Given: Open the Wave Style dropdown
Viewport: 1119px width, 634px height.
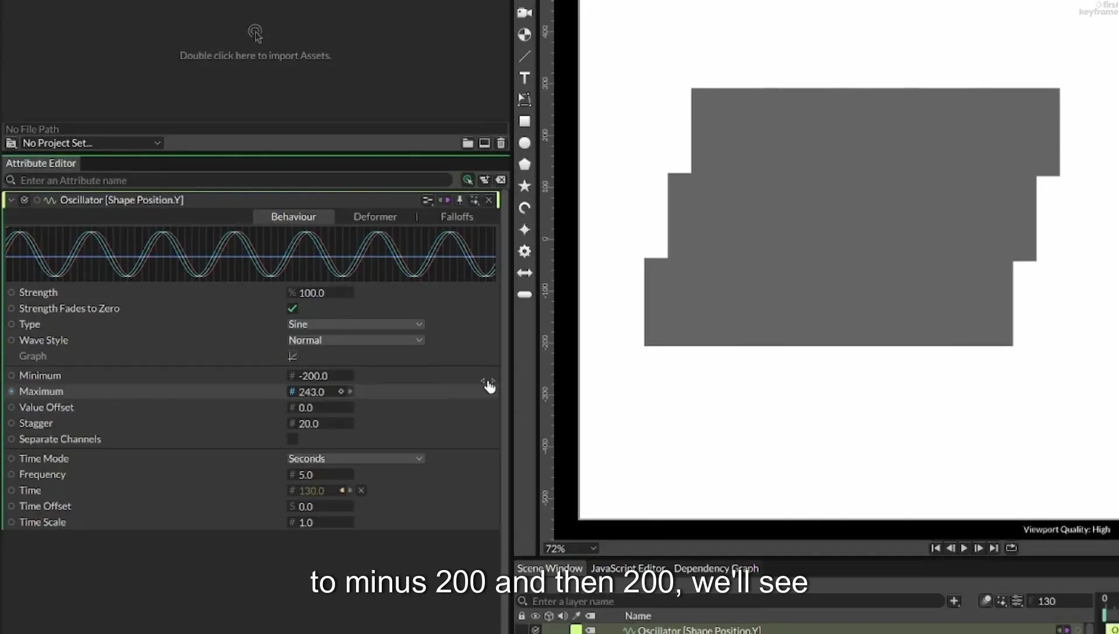Looking at the screenshot, I should 356,340.
